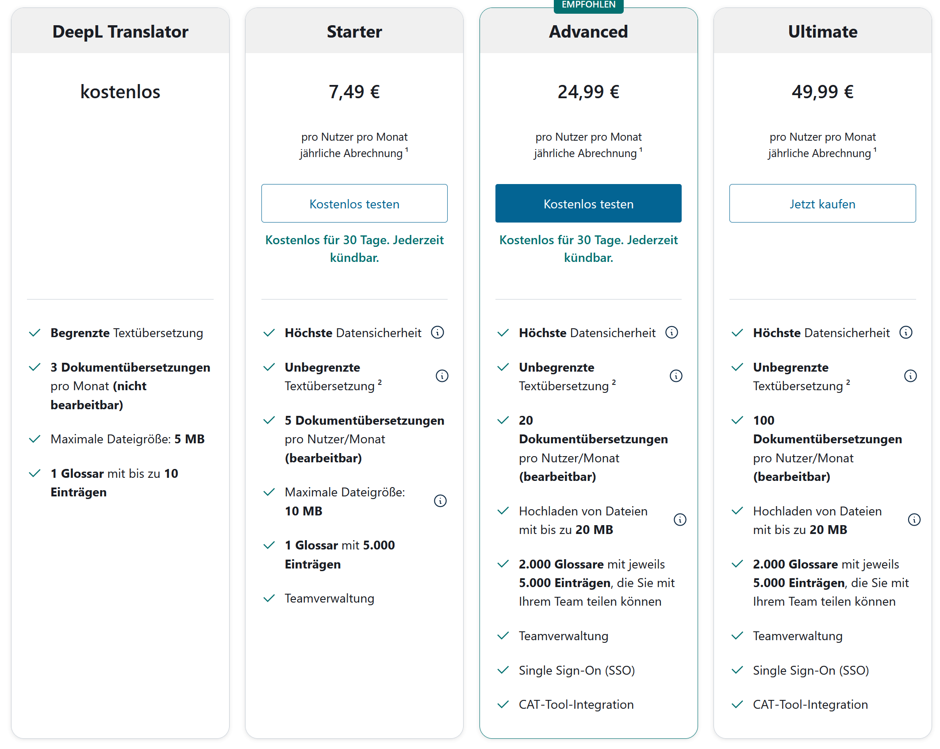Click info icon beside Starter Unbegrenzte Textübersetzung
Viewport: 940px width, 749px height.
click(x=442, y=376)
